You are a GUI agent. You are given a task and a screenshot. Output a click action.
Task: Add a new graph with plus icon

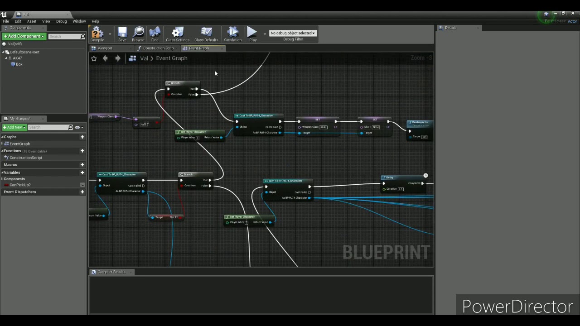click(82, 137)
